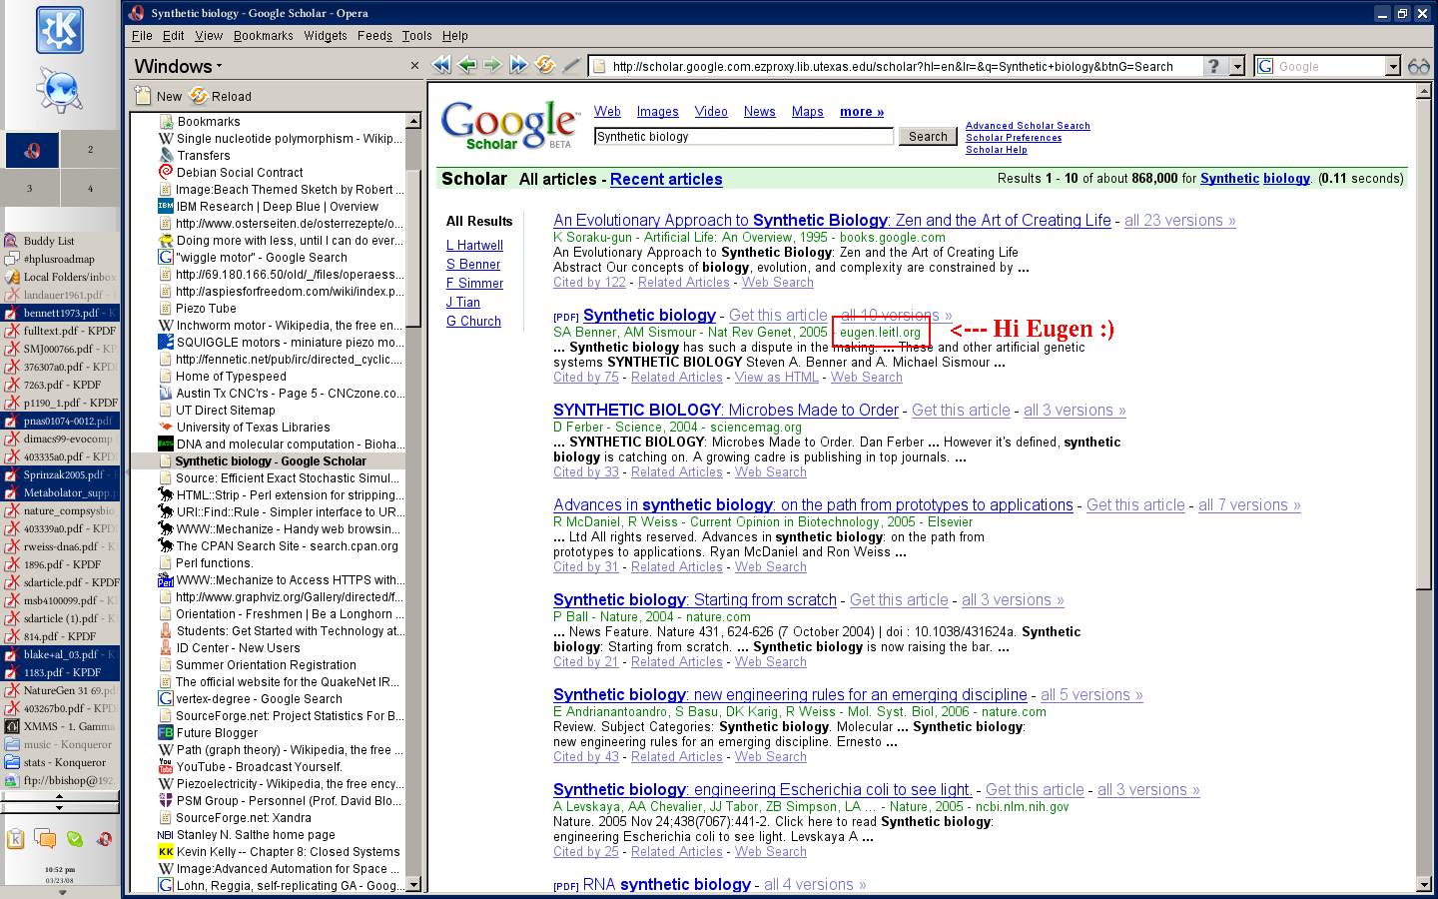1438x899 pixels.
Task: Open the Recent articles link
Action: pyautogui.click(x=666, y=179)
